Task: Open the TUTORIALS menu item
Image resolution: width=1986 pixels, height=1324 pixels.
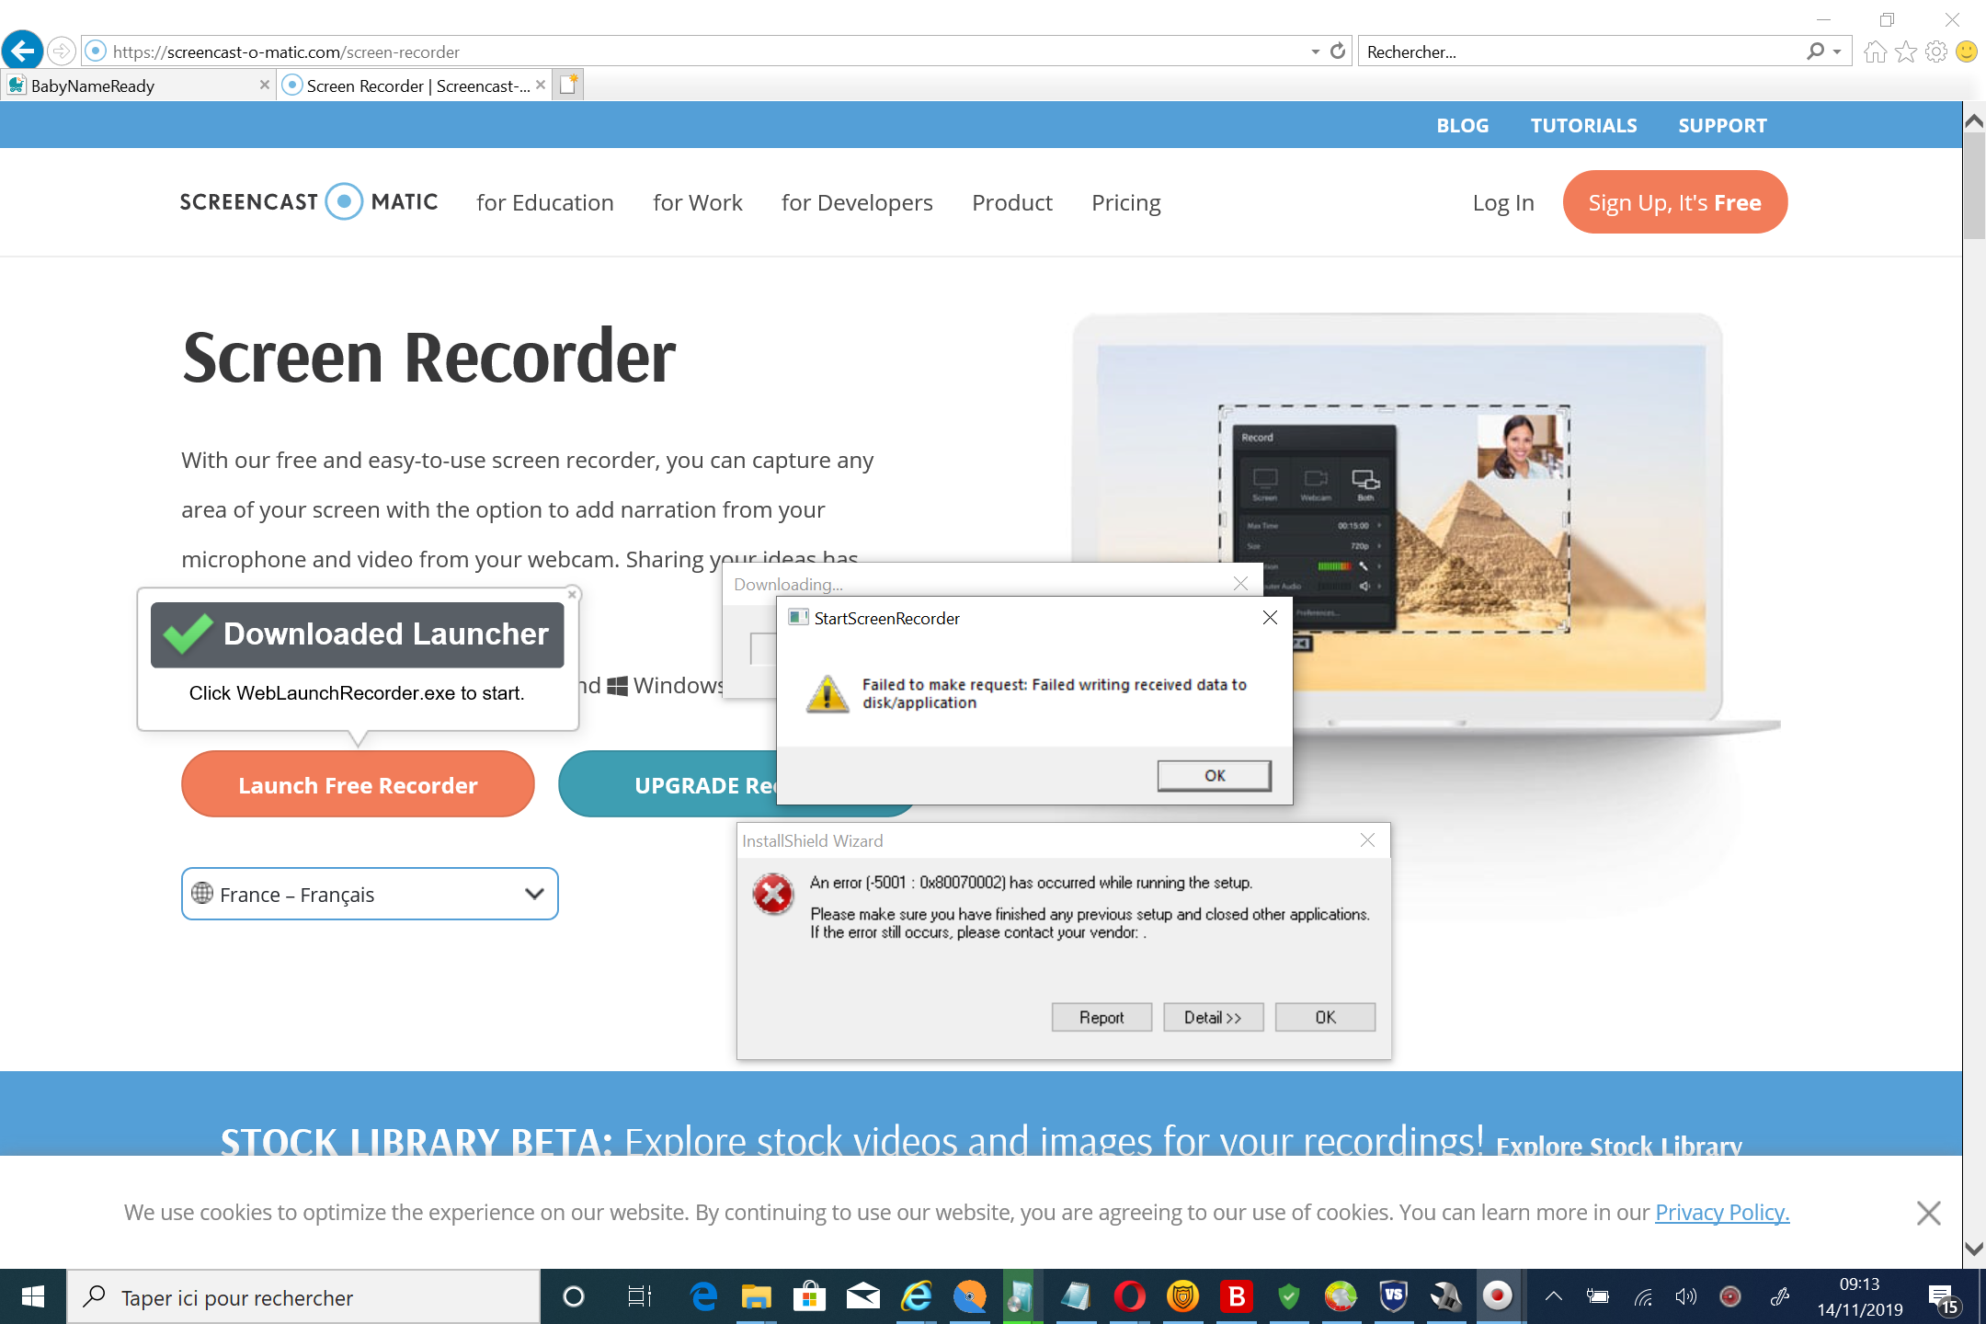Action: [1583, 125]
